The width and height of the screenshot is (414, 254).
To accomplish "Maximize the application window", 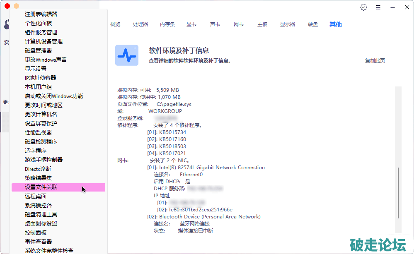I will 406,7.
